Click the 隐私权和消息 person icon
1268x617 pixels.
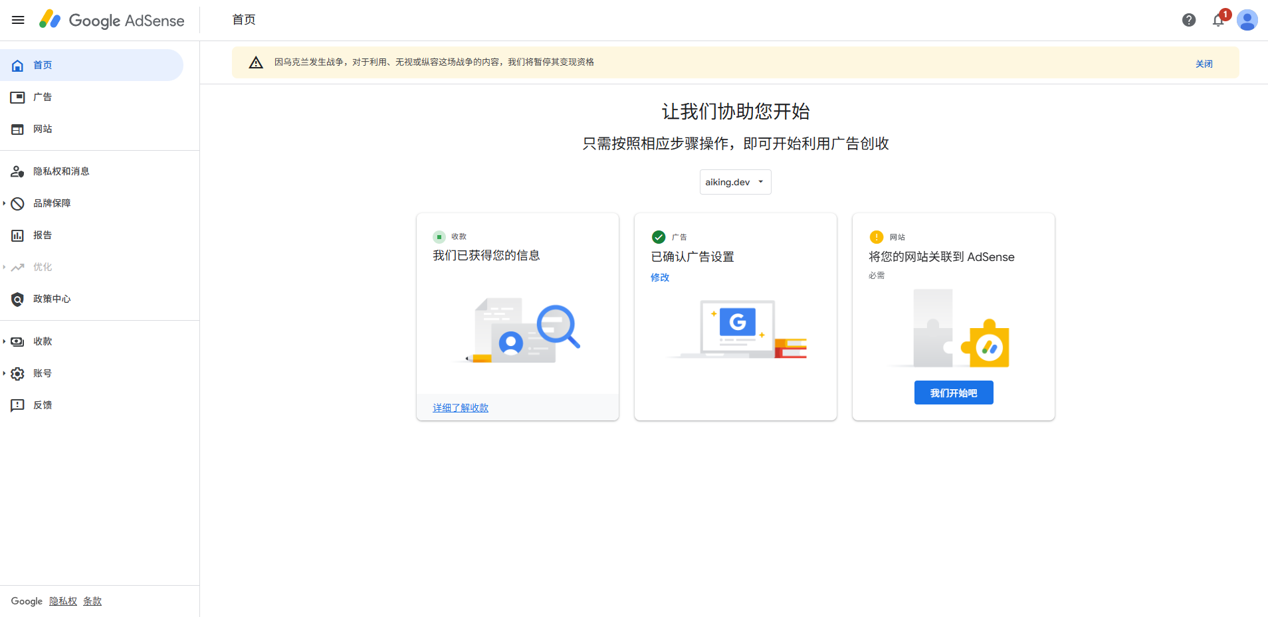click(18, 171)
